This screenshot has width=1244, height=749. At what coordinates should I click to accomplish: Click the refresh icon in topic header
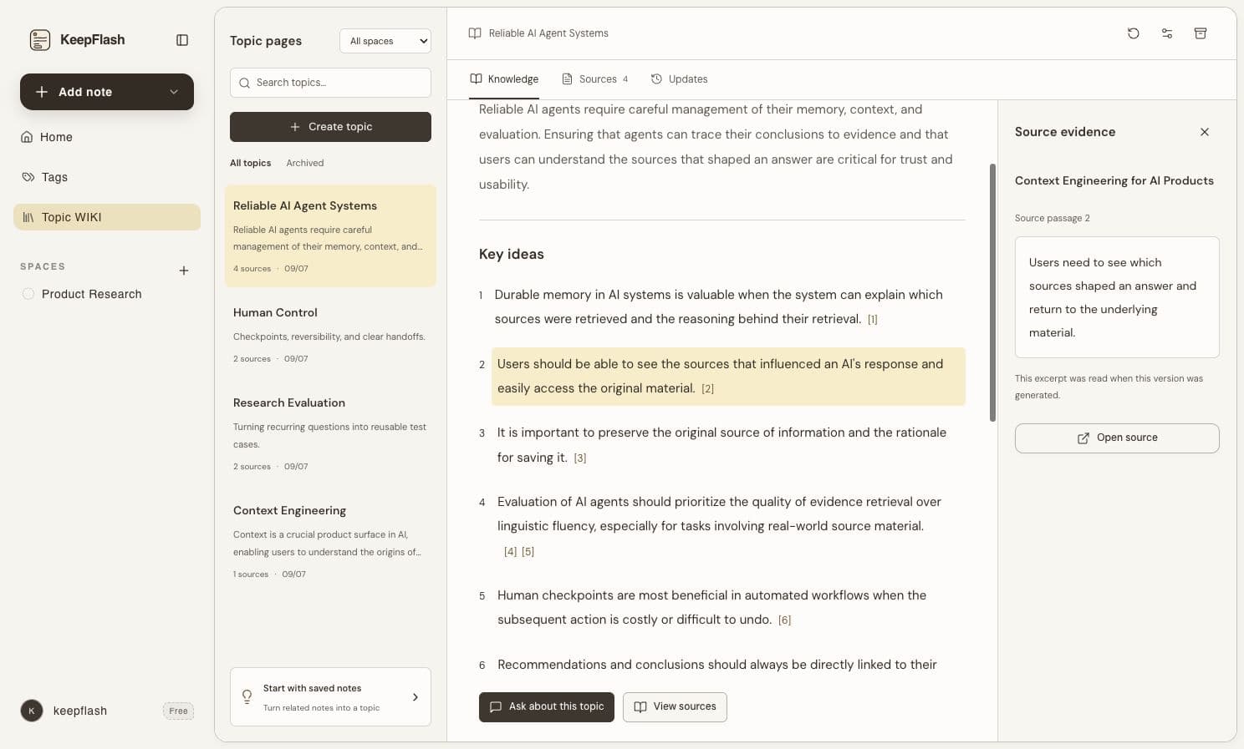(x=1134, y=33)
